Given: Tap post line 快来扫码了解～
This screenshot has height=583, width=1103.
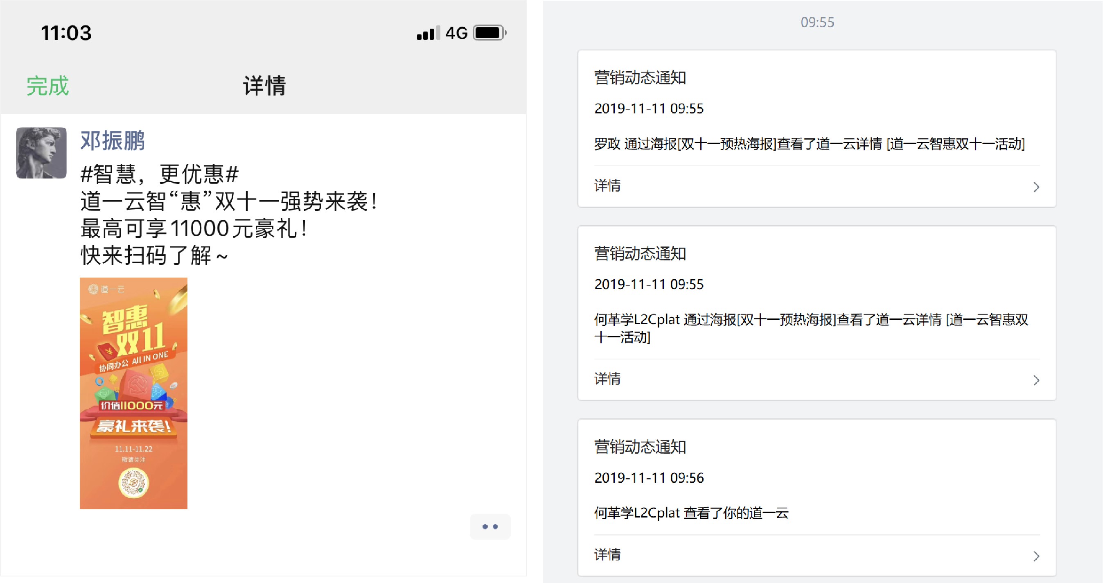Looking at the screenshot, I should pos(154,255).
